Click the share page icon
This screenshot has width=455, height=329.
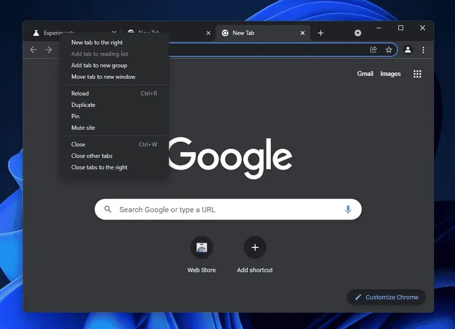point(373,50)
